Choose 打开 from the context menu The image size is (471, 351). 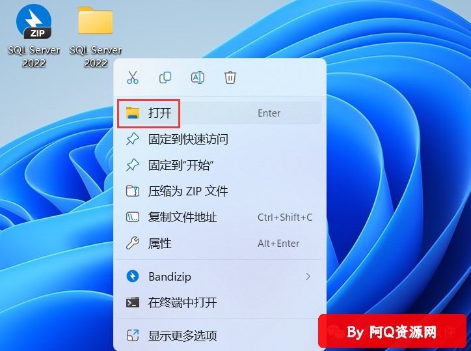coord(219,113)
